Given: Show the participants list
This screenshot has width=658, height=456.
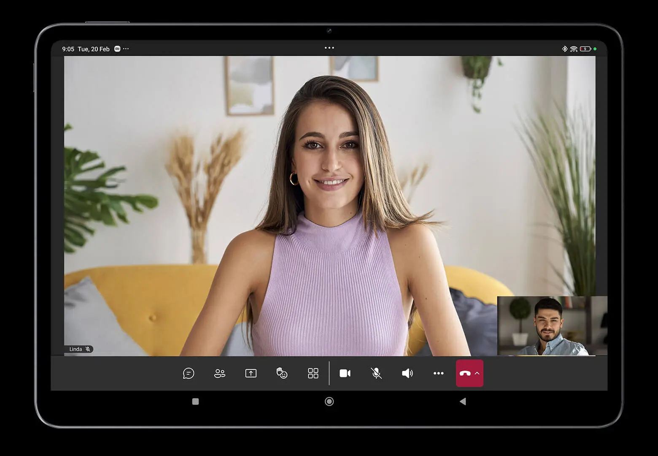Looking at the screenshot, I should click(219, 373).
